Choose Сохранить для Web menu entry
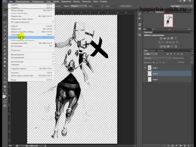Viewport: 196px width, 147px height. (31, 43)
